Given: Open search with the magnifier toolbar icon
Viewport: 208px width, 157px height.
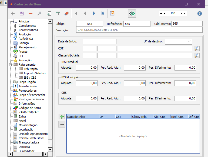Looking at the screenshot, I should click(x=39, y=14).
